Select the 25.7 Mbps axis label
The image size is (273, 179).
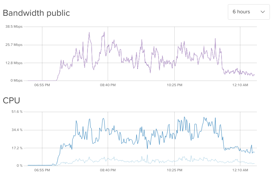coord(14,45)
